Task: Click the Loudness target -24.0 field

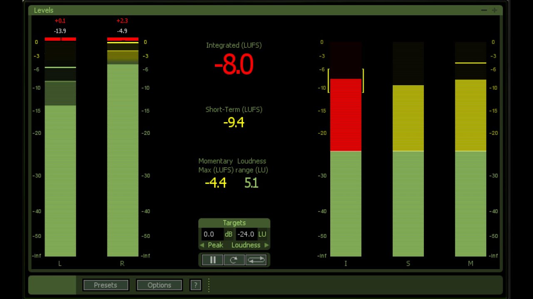Action: (x=246, y=234)
